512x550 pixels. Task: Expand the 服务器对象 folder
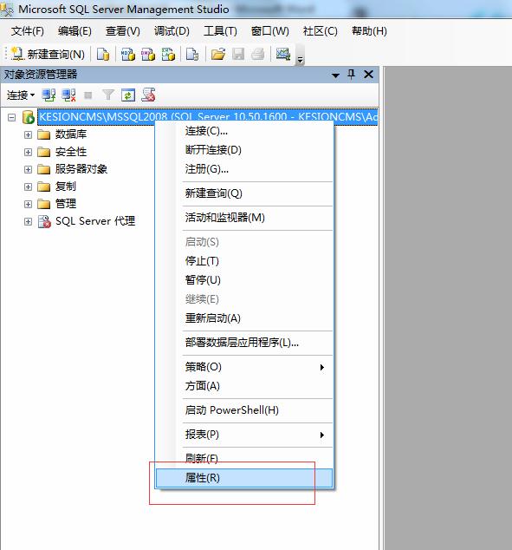(x=28, y=169)
